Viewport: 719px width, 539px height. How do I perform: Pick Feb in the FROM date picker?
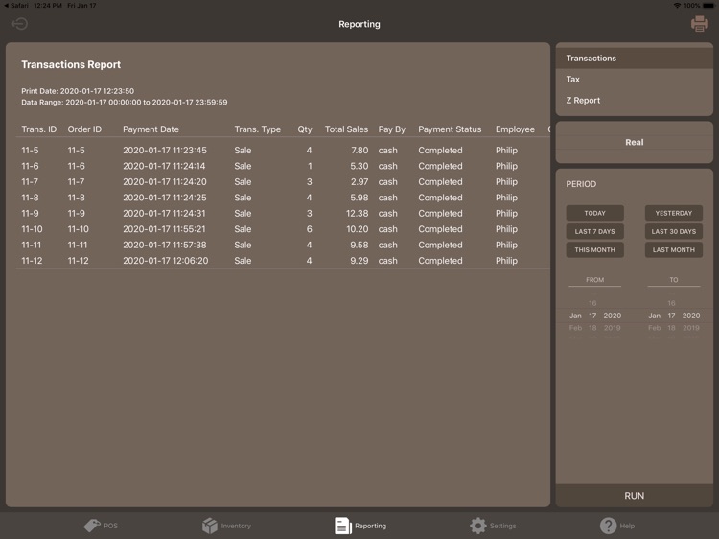(x=575, y=328)
